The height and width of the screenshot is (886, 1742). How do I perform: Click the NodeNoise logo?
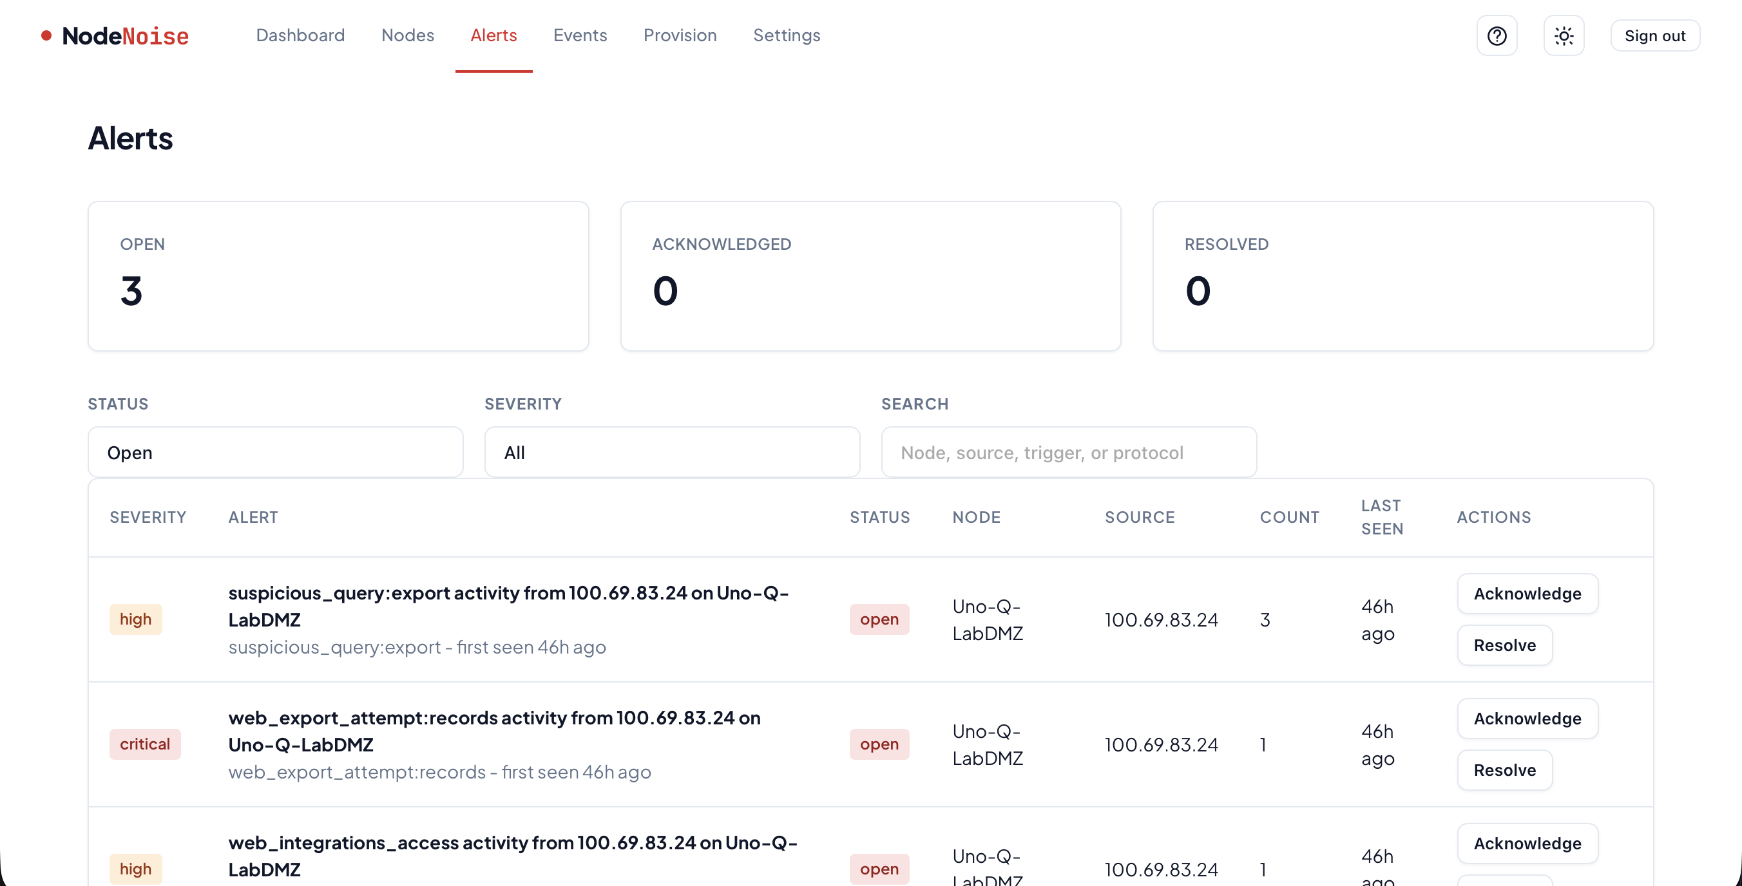[115, 36]
